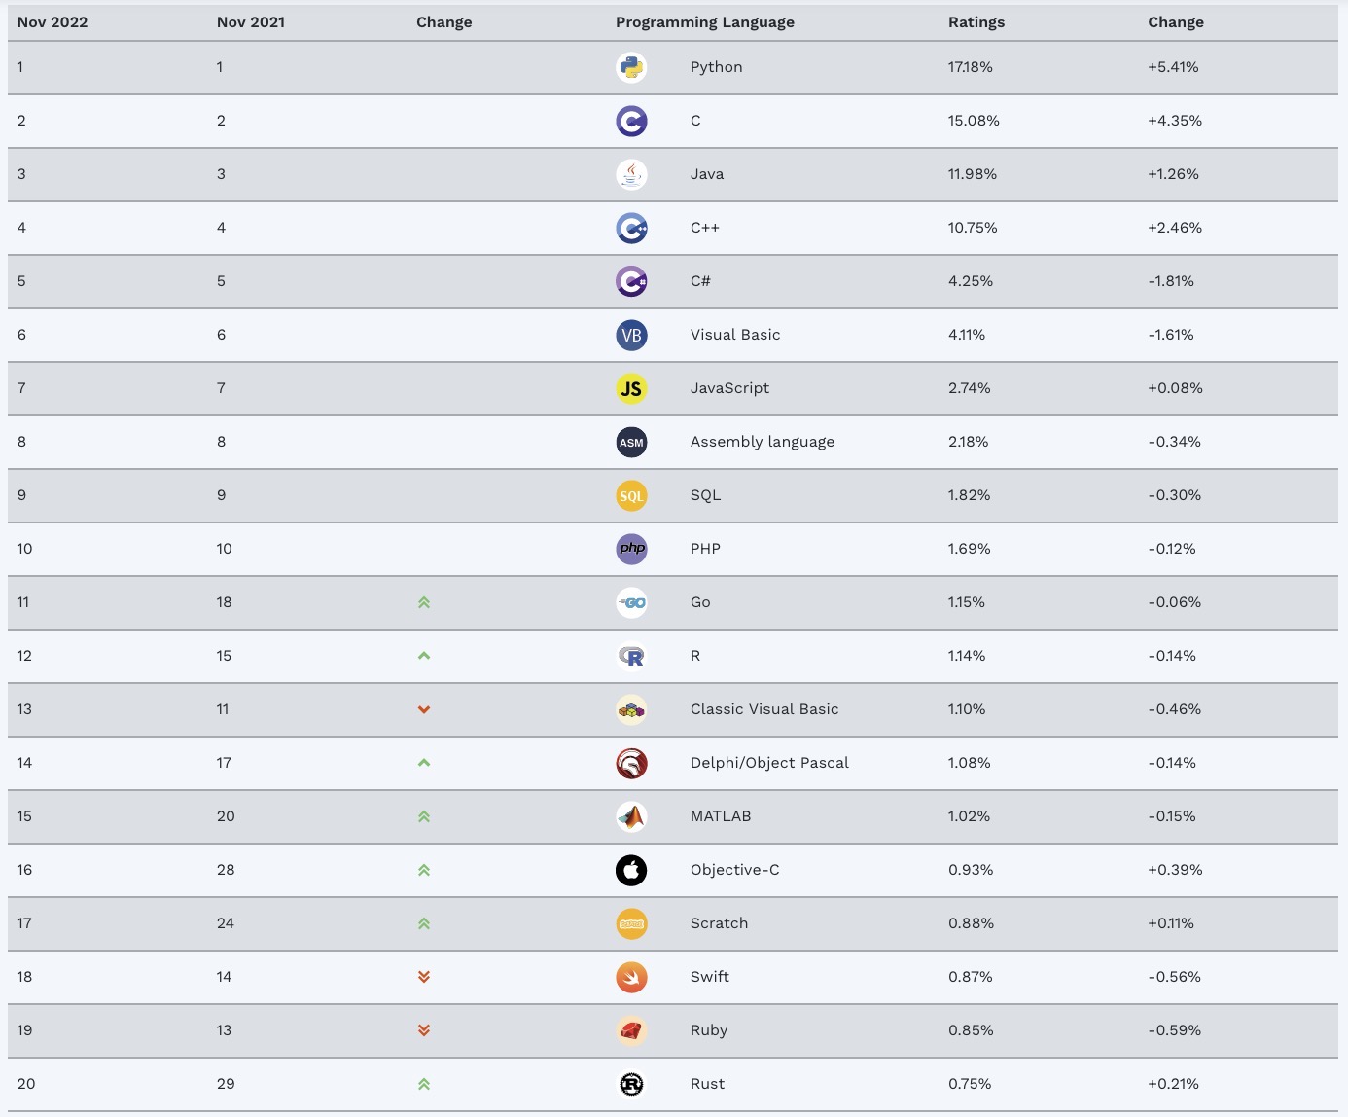1348x1117 pixels.
Task: Click the JavaScript JS yellow icon
Action: click(x=631, y=388)
